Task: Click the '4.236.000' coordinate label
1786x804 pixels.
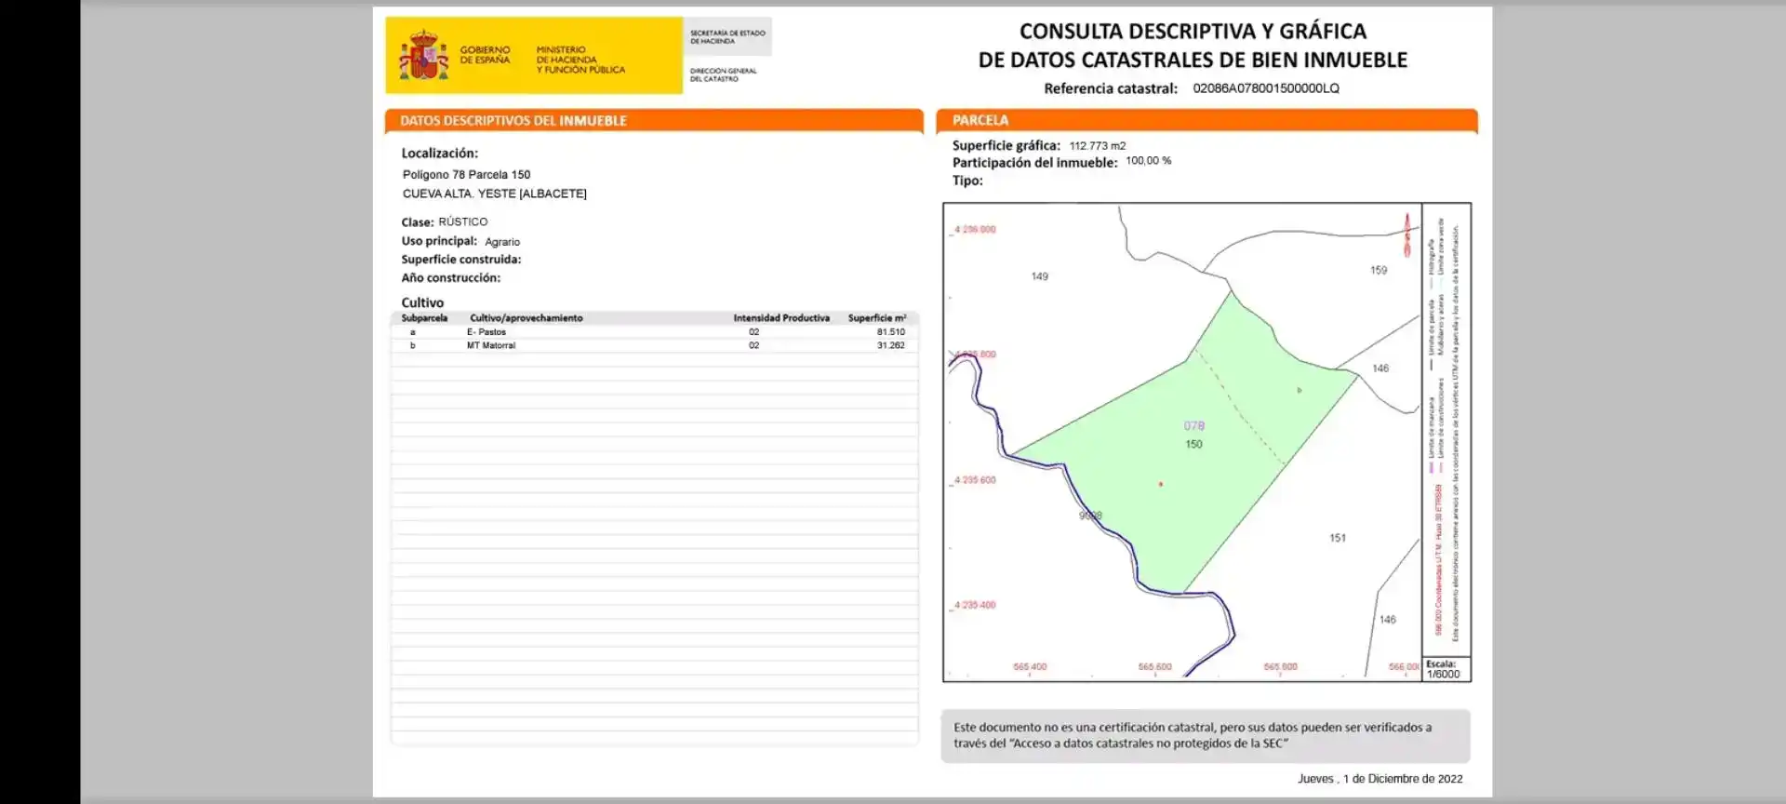Action: (975, 229)
